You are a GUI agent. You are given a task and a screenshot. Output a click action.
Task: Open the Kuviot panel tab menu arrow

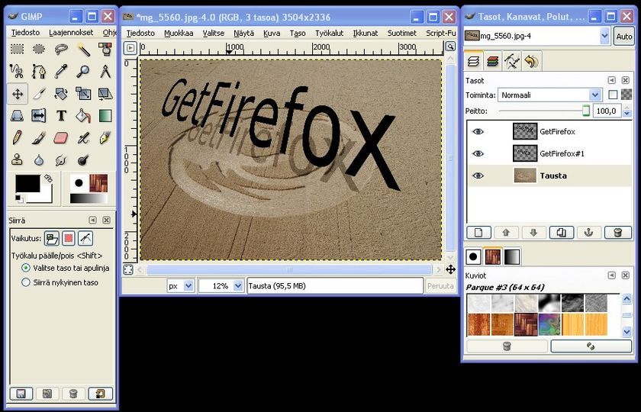(611, 275)
